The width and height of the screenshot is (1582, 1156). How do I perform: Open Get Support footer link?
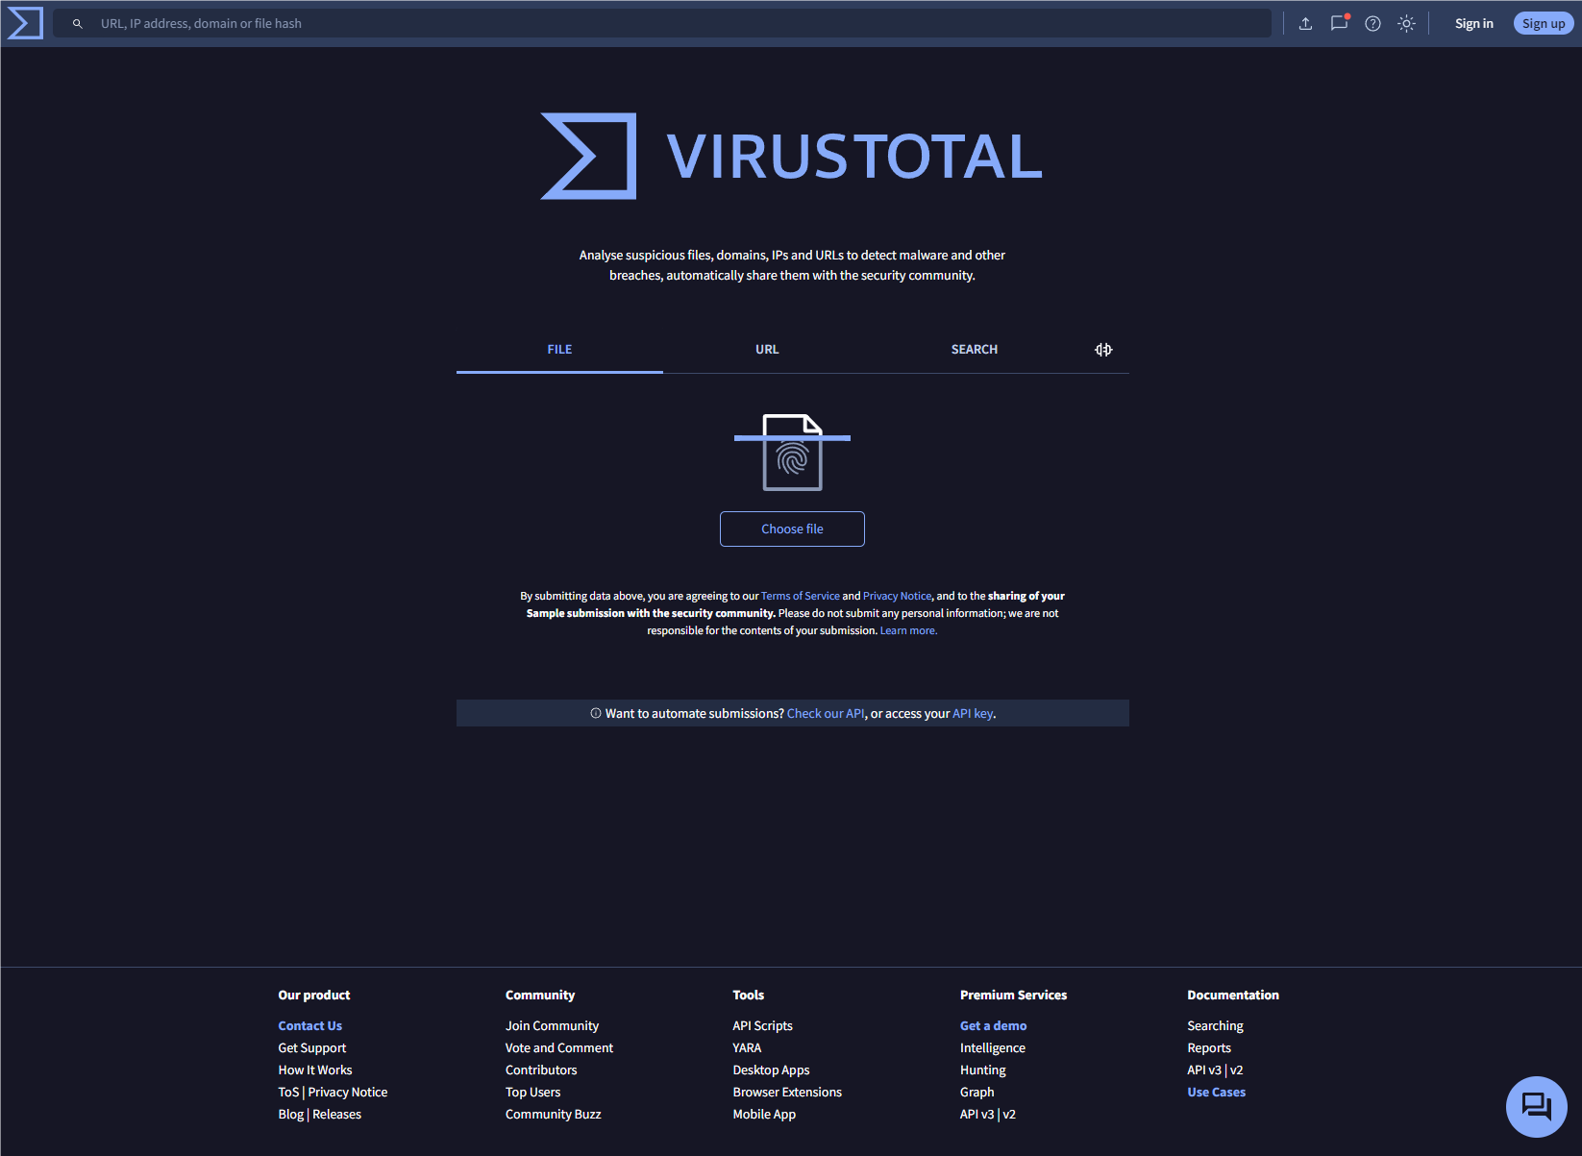tap(311, 1048)
